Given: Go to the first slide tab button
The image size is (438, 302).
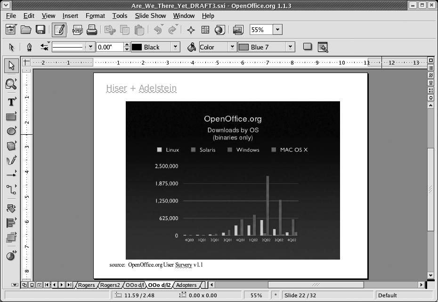Looking at the screenshot, I should click(47, 285).
